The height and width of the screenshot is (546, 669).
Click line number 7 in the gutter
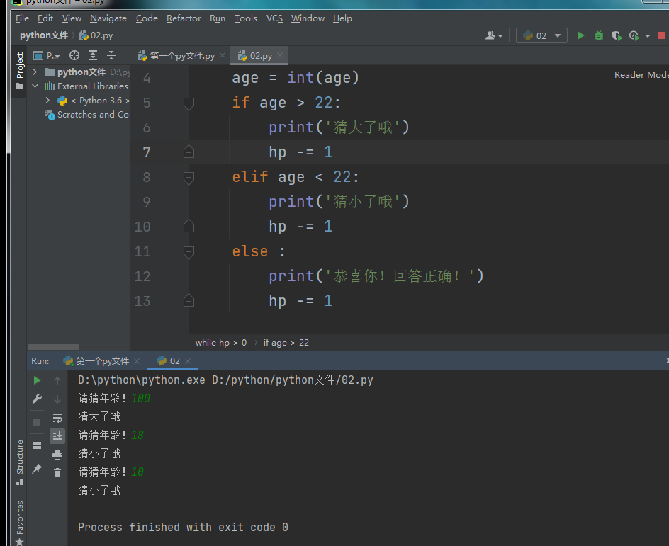[x=146, y=152]
